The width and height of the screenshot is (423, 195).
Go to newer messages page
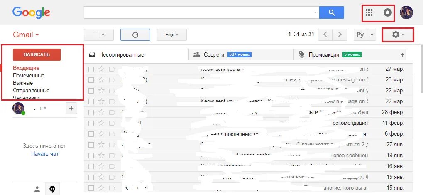click(x=325, y=35)
